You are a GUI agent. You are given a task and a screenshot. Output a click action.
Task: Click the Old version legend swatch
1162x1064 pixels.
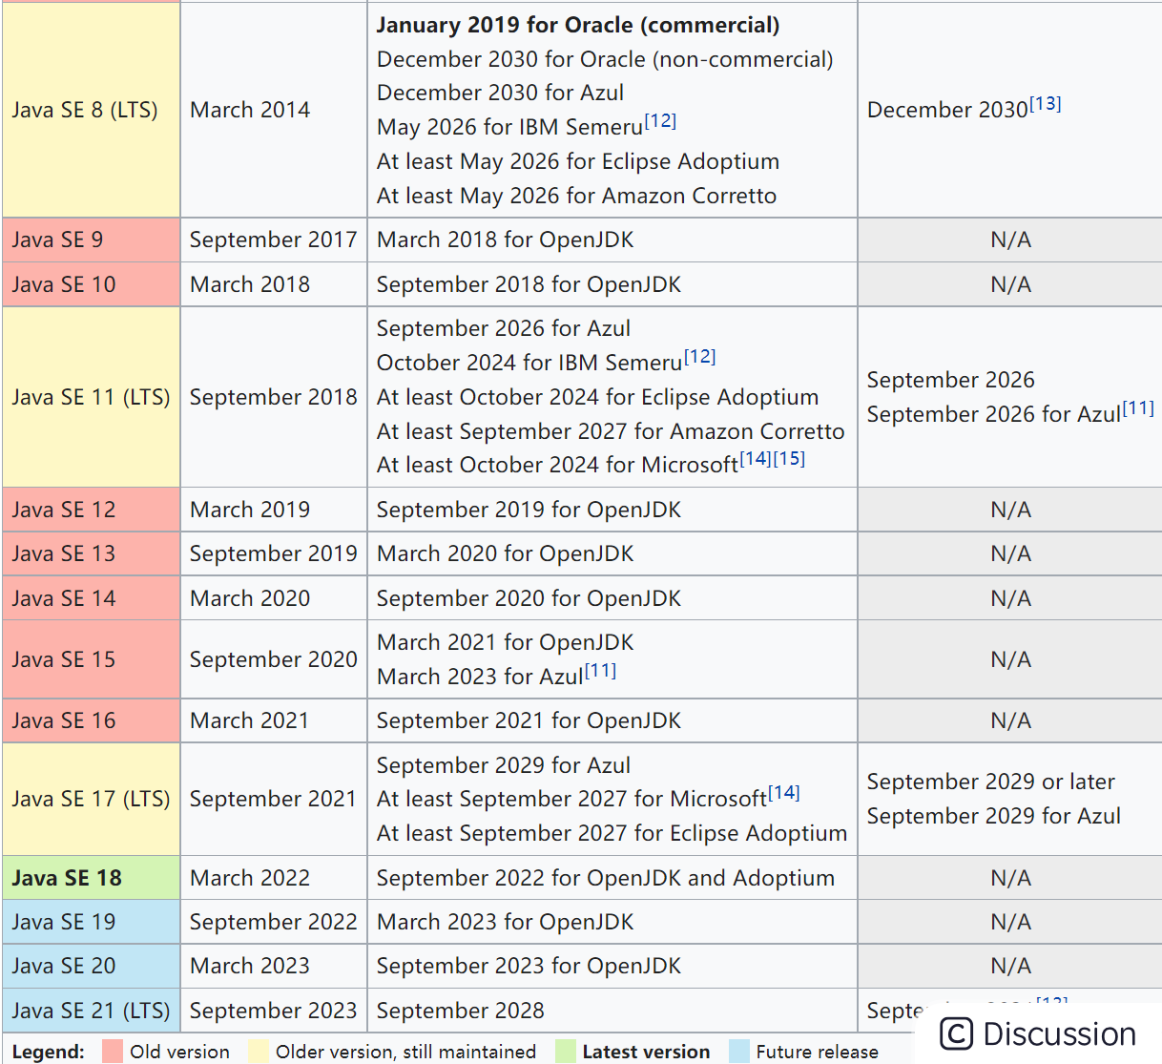(x=113, y=1051)
